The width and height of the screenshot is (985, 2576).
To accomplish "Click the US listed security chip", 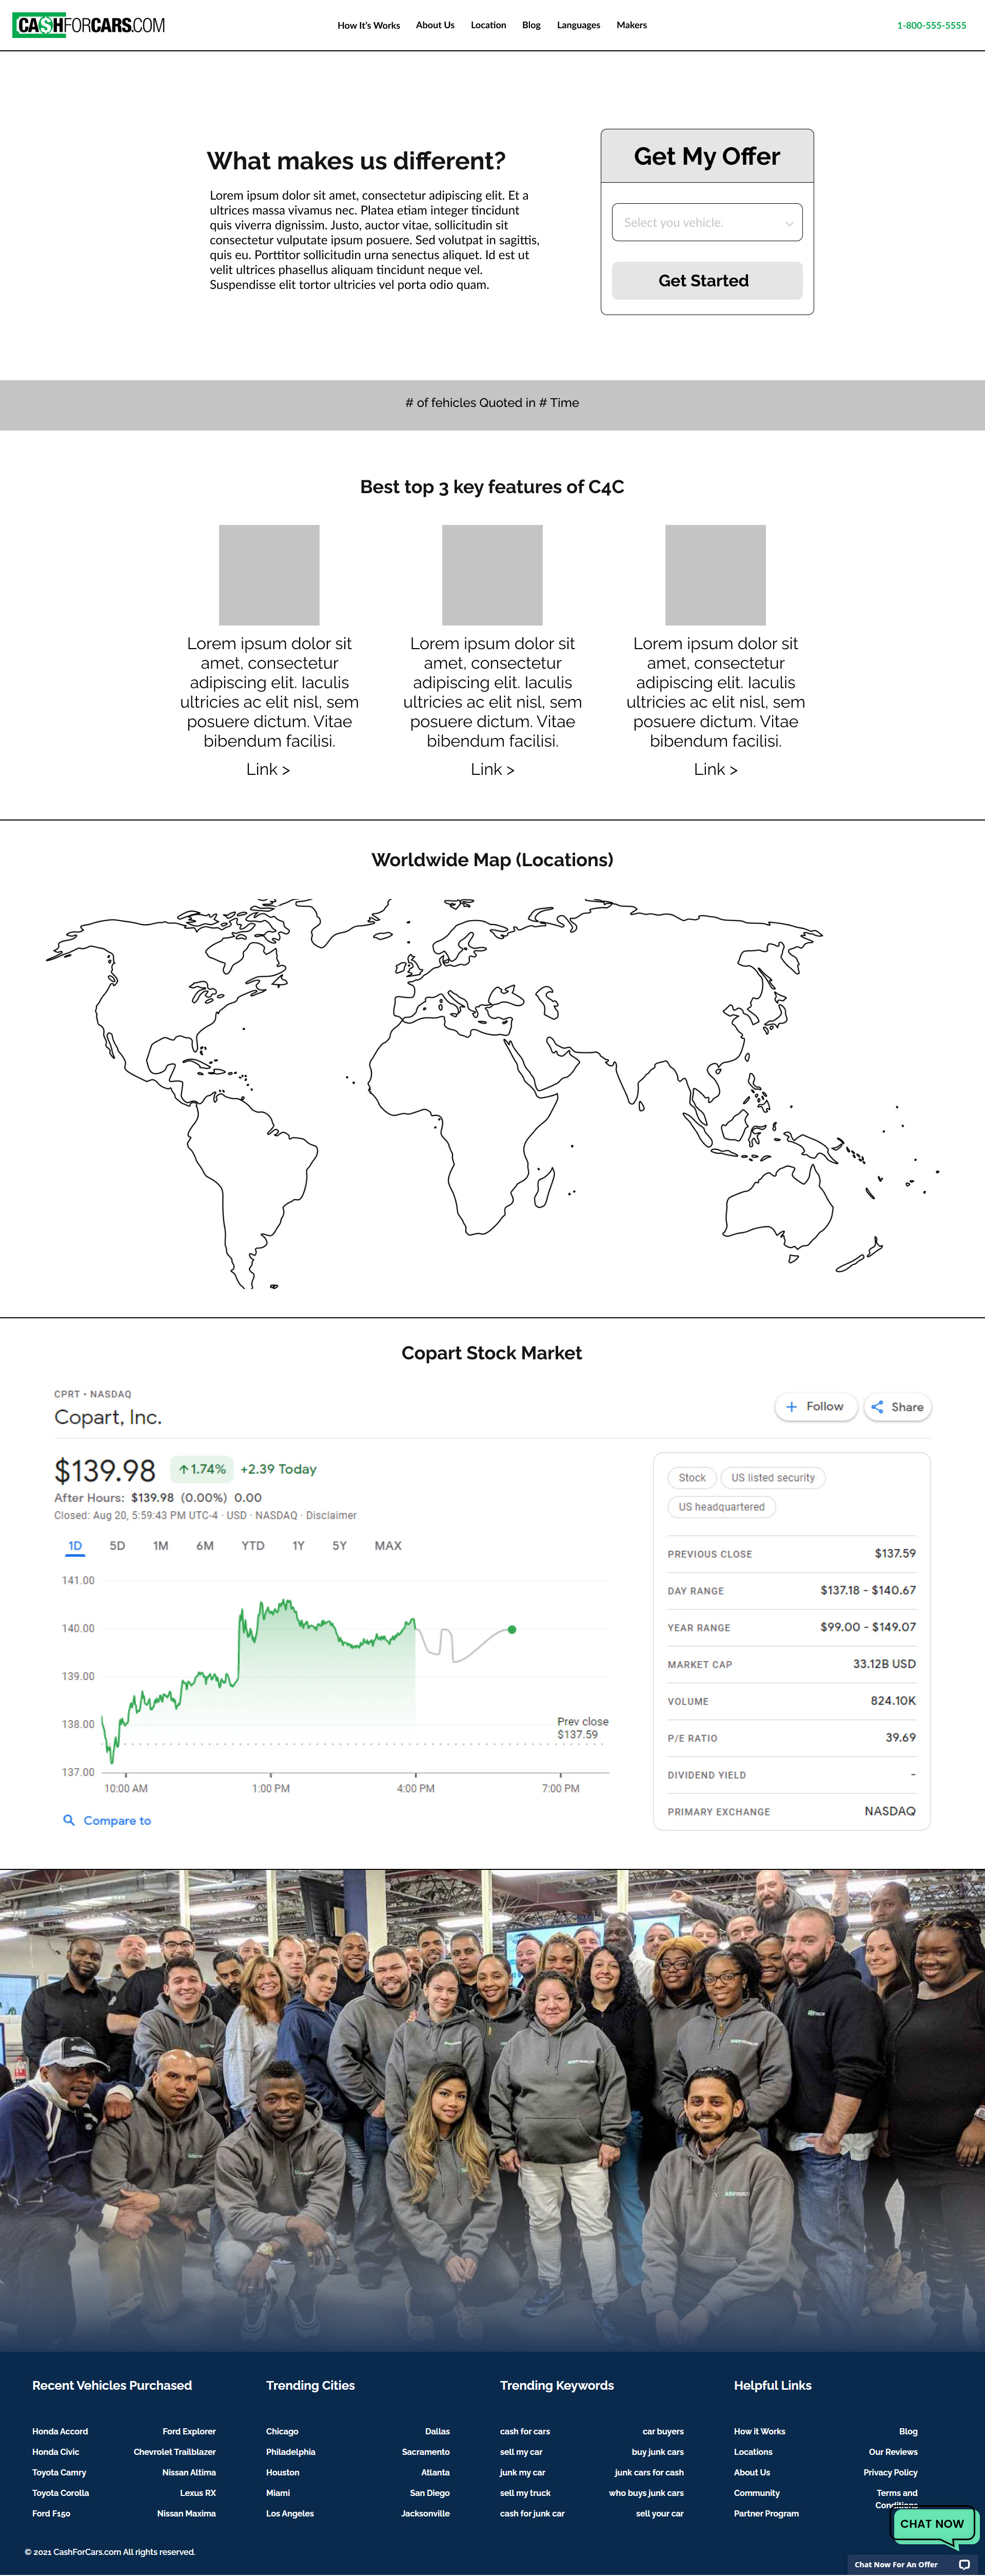I will click(x=773, y=1477).
